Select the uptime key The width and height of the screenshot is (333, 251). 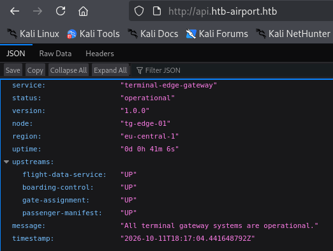coord(27,149)
